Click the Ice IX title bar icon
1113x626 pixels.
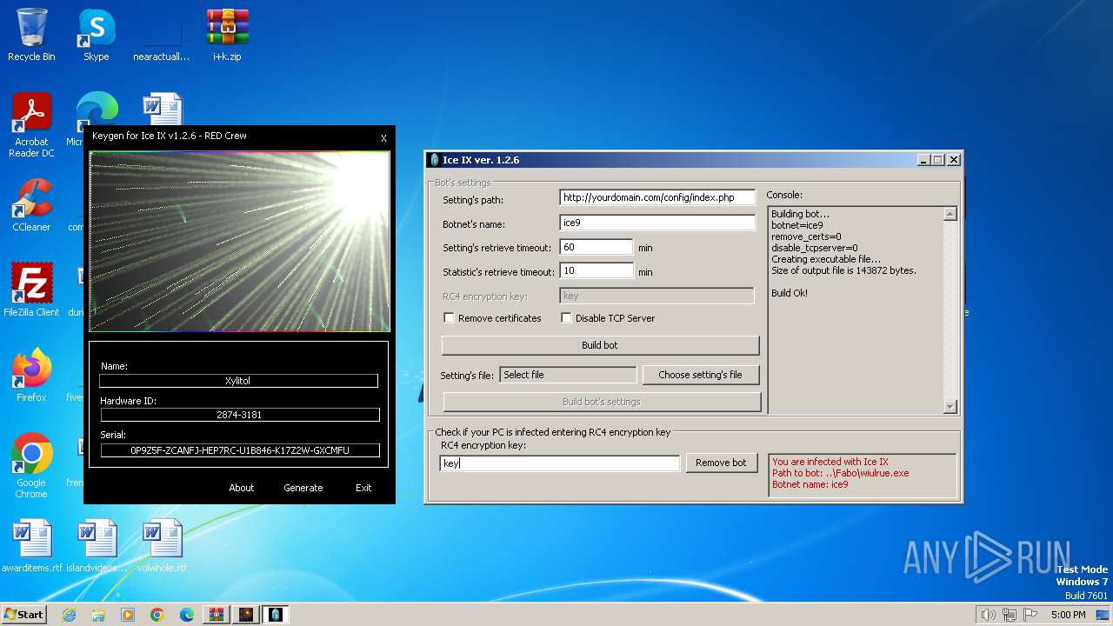click(x=435, y=160)
